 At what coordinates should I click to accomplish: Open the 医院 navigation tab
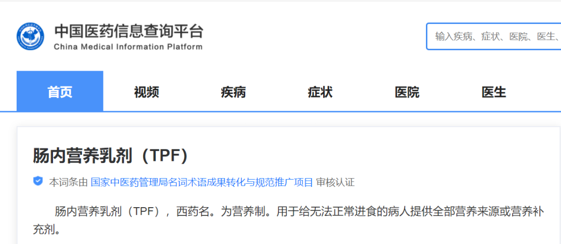pyautogui.click(x=407, y=92)
